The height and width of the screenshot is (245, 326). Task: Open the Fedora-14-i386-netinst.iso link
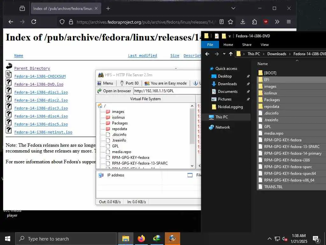tap(43, 132)
